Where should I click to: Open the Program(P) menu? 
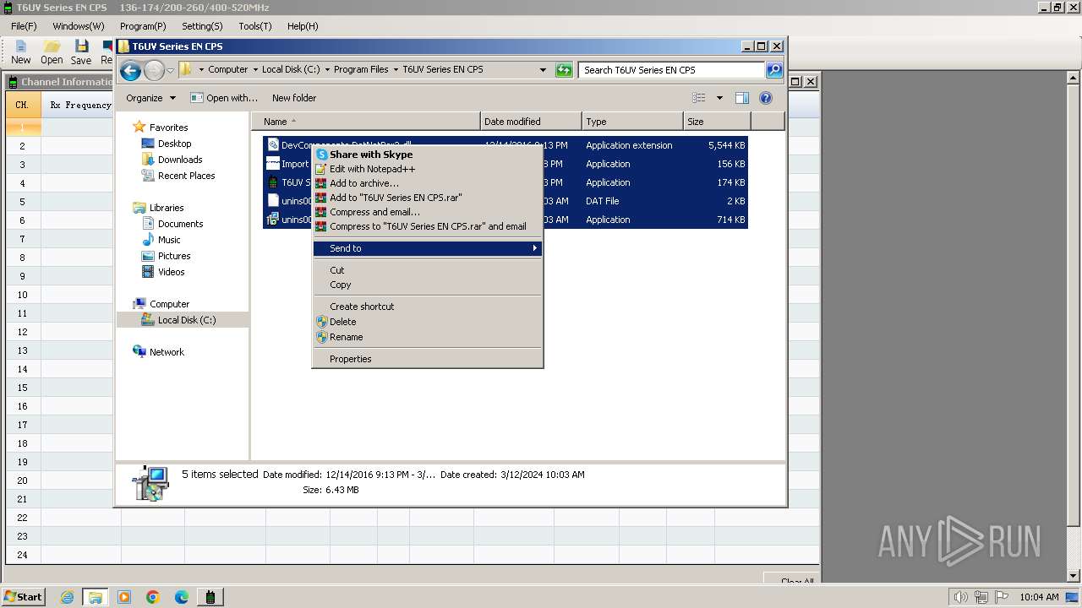[x=143, y=26]
